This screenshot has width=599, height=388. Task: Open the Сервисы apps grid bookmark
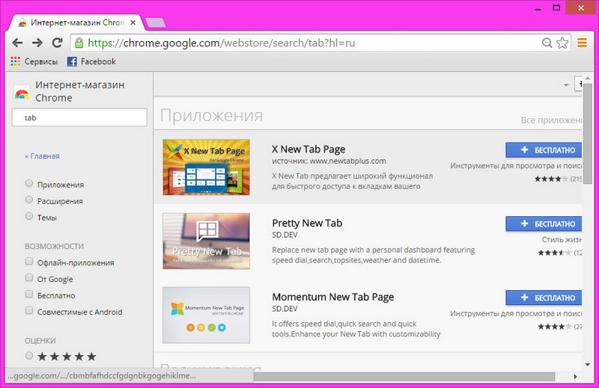pos(34,61)
